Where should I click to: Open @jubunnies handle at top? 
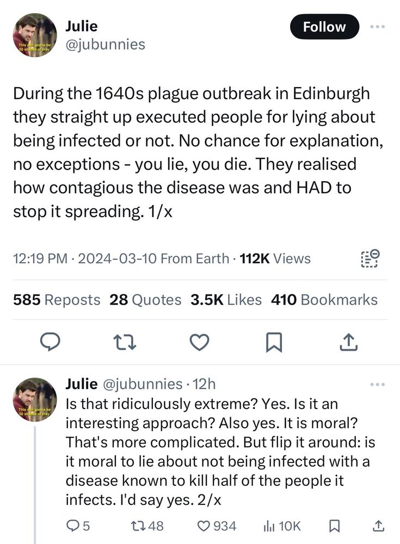point(105,45)
